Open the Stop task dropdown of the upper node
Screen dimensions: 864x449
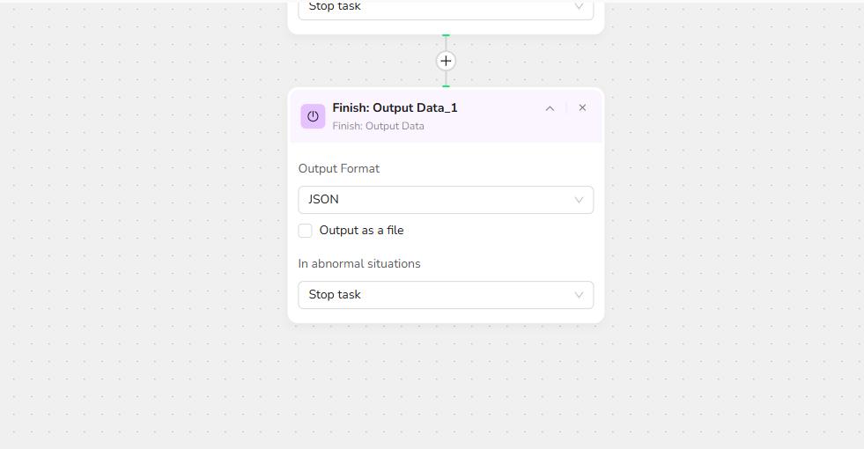point(436,8)
